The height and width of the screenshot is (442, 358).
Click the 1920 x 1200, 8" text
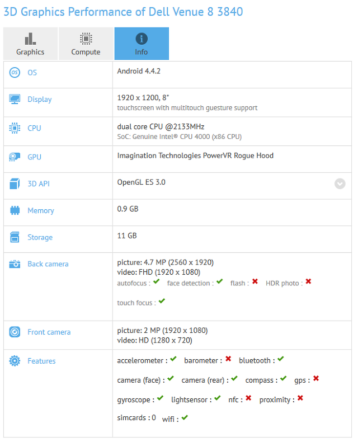tap(143, 98)
